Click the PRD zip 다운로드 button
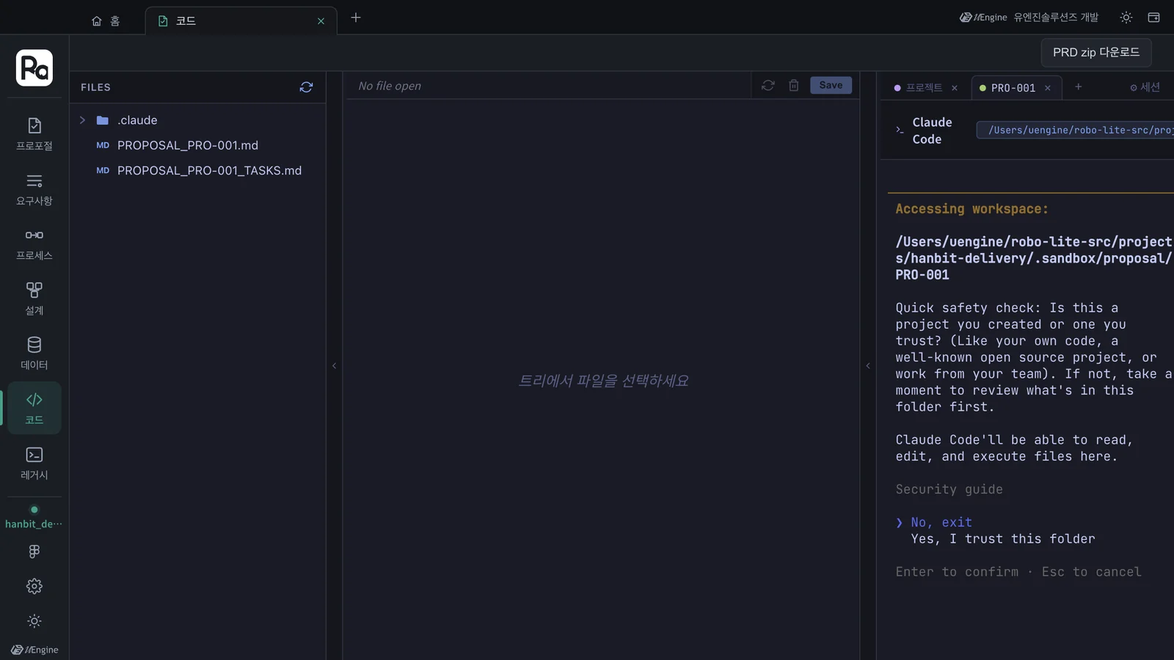 point(1096,53)
